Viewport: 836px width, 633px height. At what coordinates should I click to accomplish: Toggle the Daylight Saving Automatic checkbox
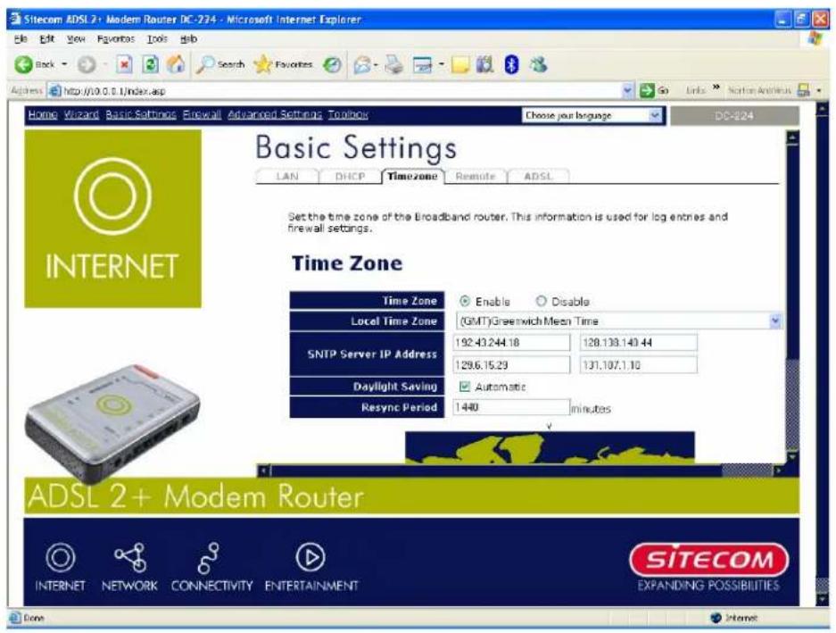465,387
